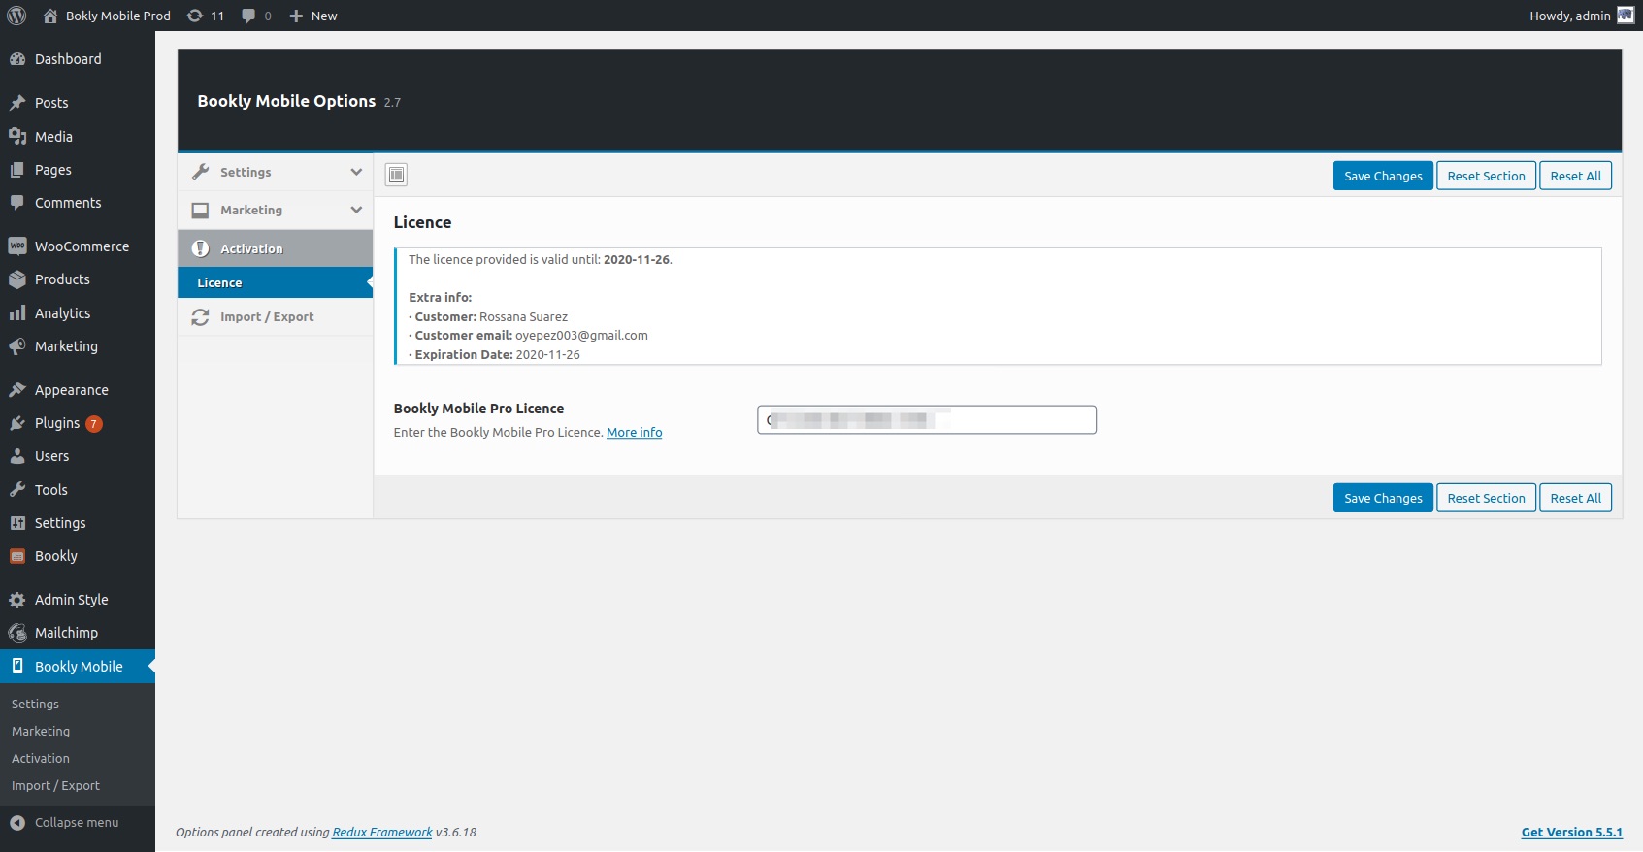
Task: Click top Save Changes button
Action: [1383, 176]
